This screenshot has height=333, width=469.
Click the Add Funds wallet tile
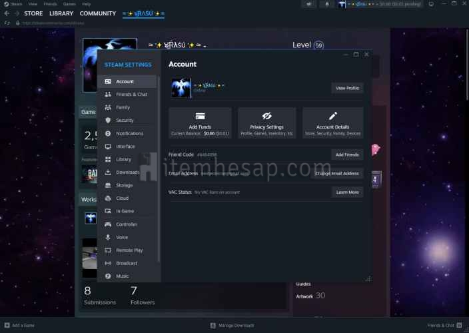click(x=200, y=123)
